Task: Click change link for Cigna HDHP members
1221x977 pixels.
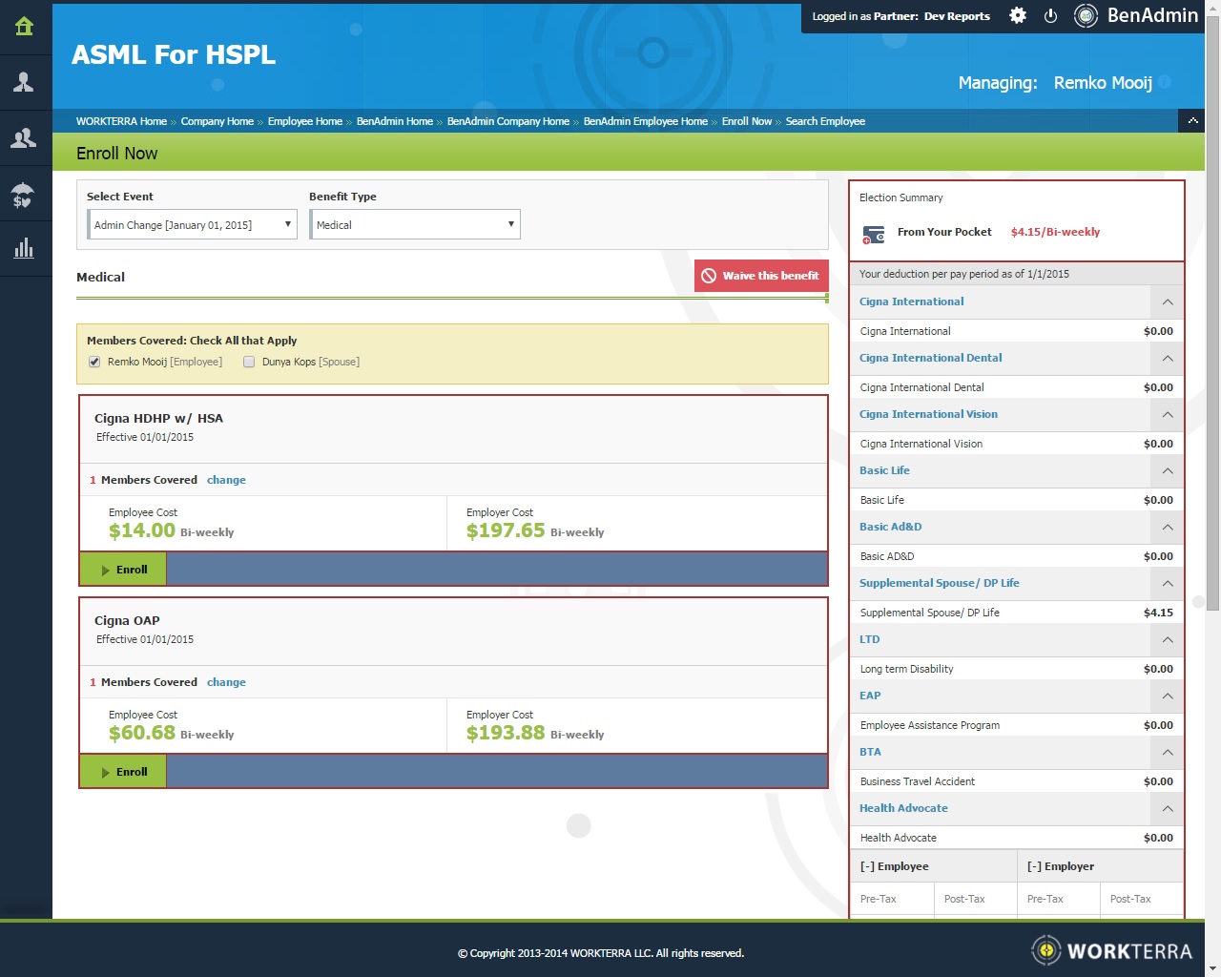Action: [x=226, y=480]
